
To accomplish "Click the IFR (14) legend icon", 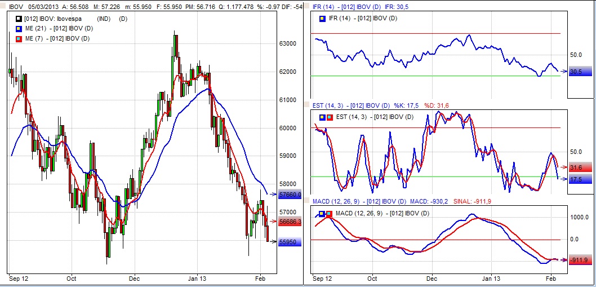I will (x=322, y=19).
